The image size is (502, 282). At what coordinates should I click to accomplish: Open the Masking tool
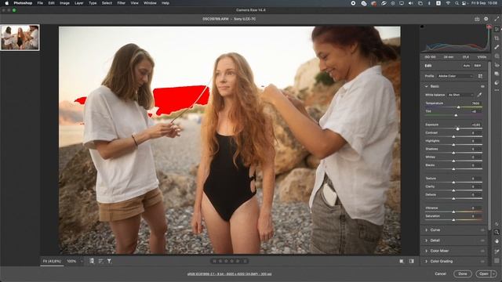tap(497, 56)
